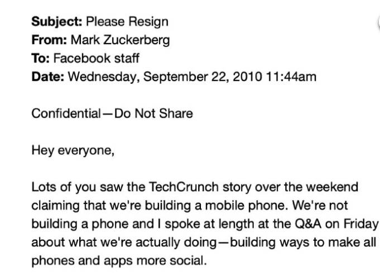Click the "Hey everyone," greeting
Viewport: 380px width, 276px height.
[73, 149]
